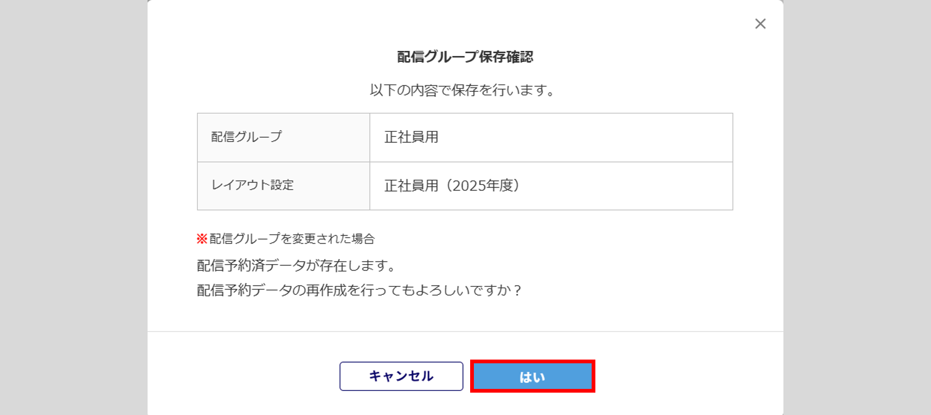
Task: Click the 配信グループ保存確認 dialog title
Action: [x=465, y=57]
